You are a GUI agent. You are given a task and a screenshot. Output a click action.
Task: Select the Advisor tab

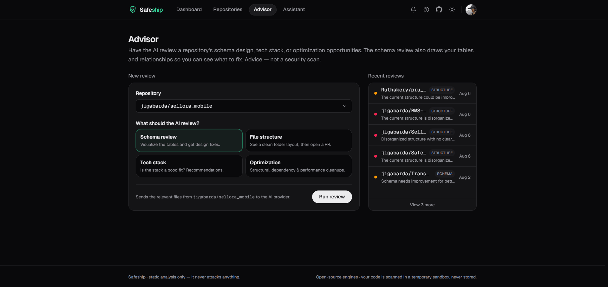(263, 9)
